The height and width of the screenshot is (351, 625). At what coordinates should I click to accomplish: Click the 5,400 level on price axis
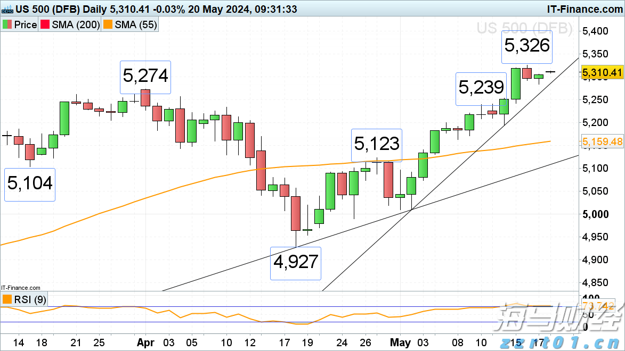596,31
